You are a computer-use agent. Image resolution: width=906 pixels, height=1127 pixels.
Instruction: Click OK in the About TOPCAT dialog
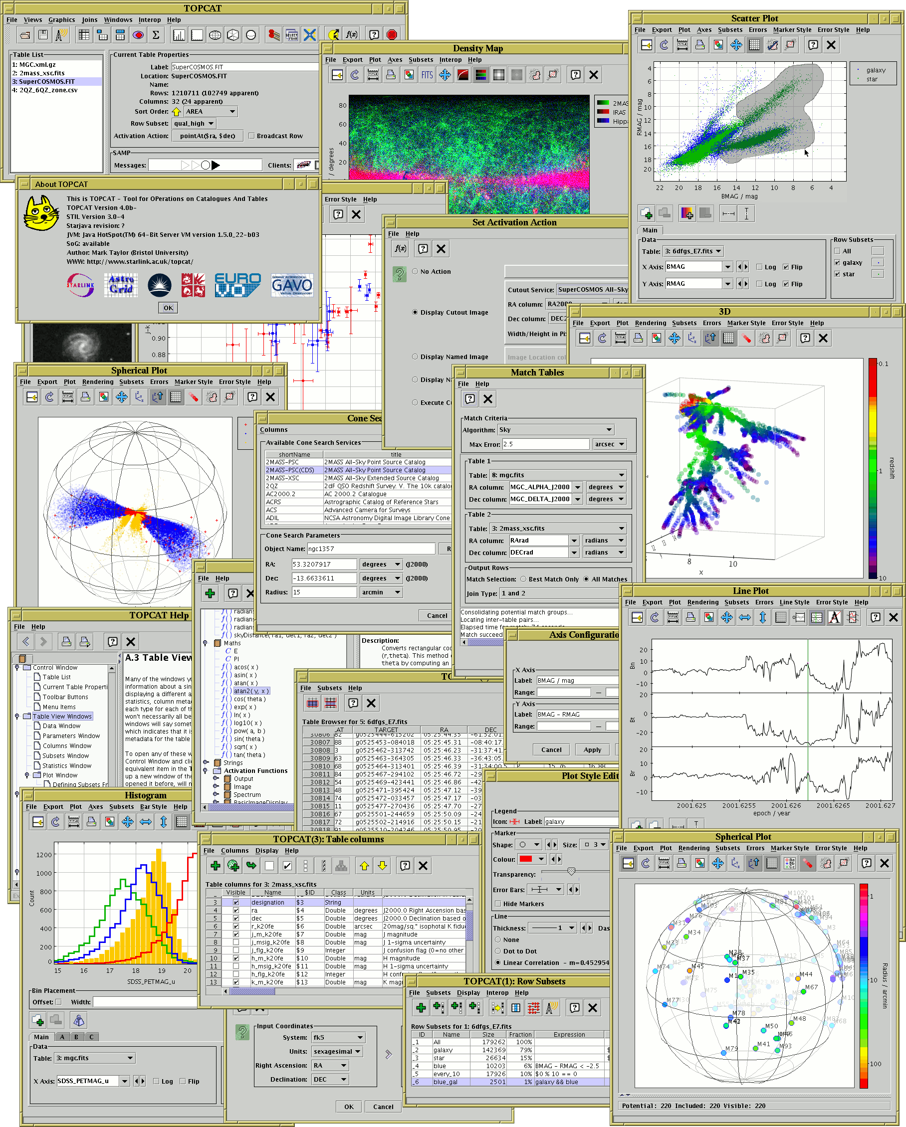tap(168, 308)
